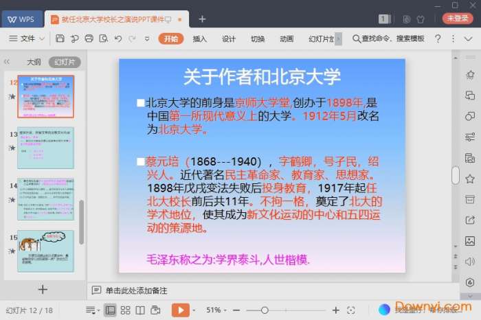Click the slide panel scrollbar
The height and width of the screenshot is (320, 481).
click(81, 222)
